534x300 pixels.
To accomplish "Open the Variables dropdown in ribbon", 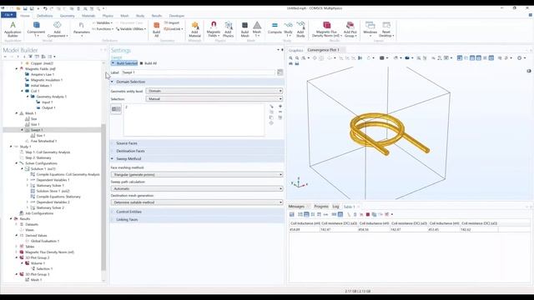I will point(102,22).
